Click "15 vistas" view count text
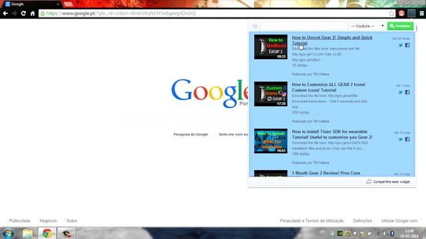The height and width of the screenshot is (239, 426). [300, 65]
